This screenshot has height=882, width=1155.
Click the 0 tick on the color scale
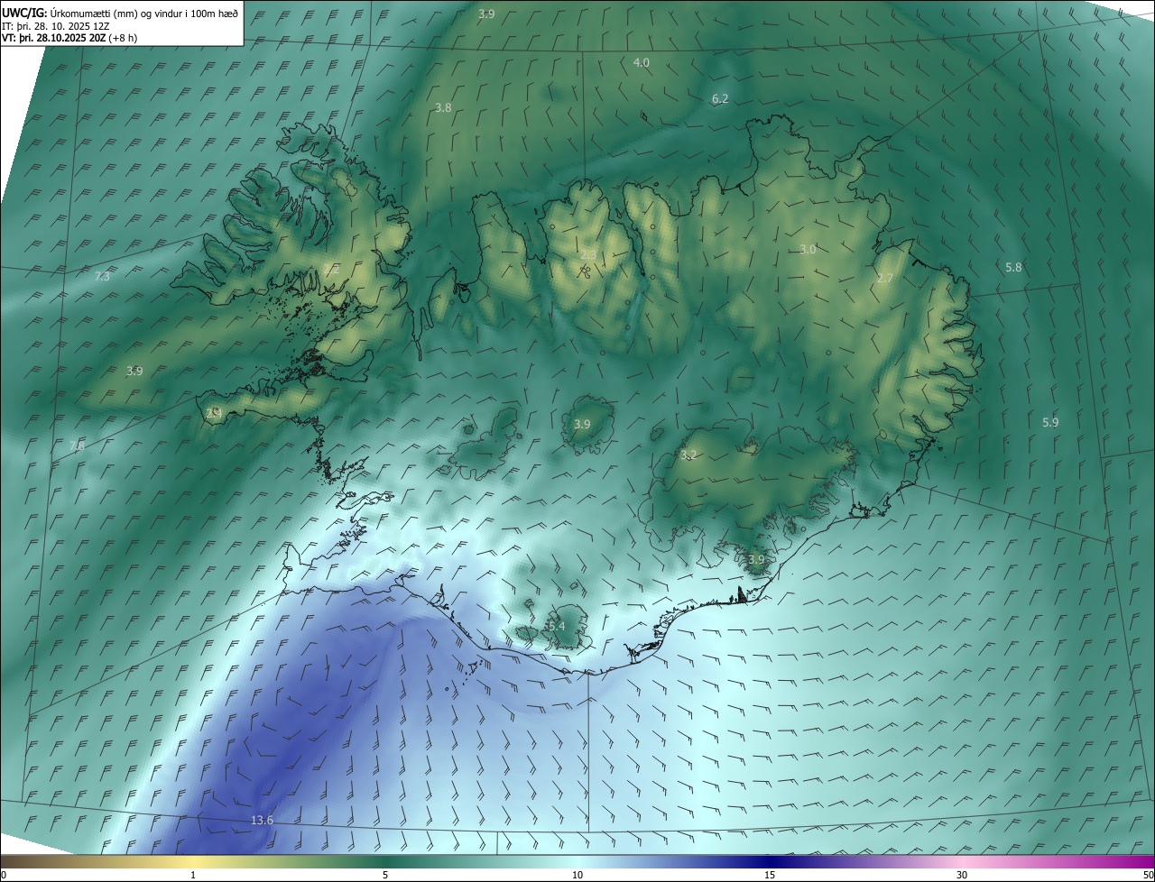pyautogui.click(x=3, y=875)
